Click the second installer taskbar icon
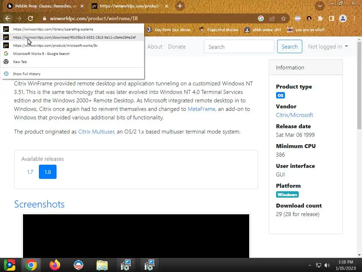362x272 pixels. (x=150, y=265)
